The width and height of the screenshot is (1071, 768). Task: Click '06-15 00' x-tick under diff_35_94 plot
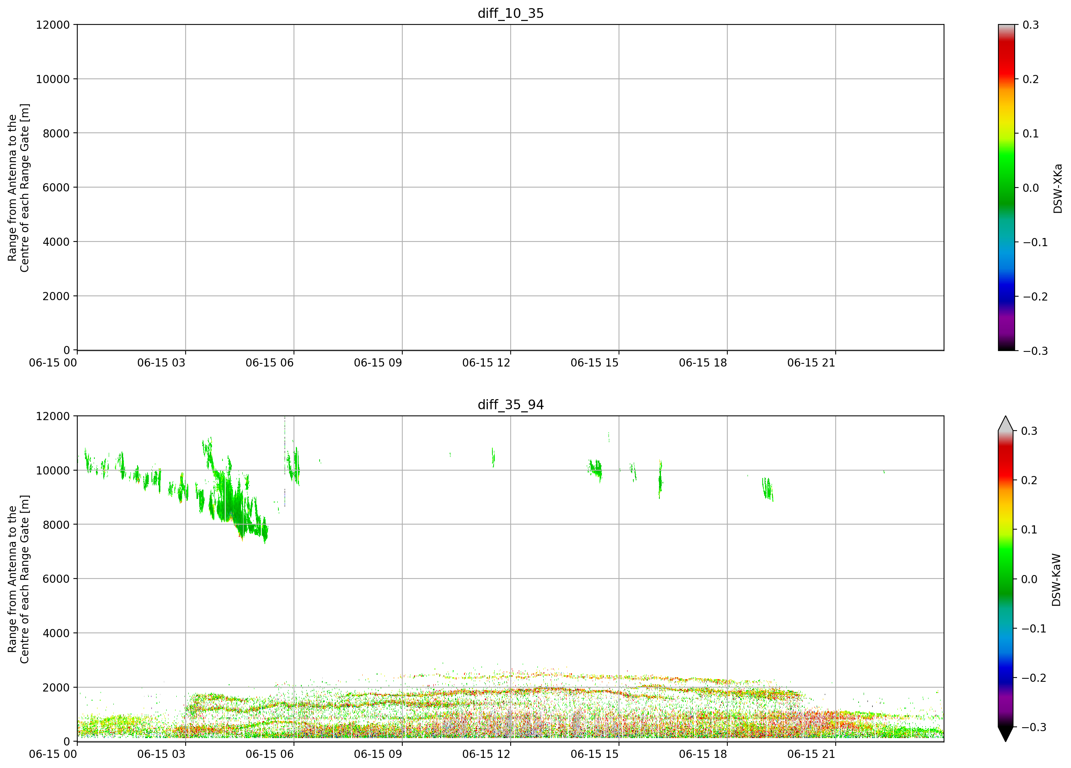[x=53, y=754]
